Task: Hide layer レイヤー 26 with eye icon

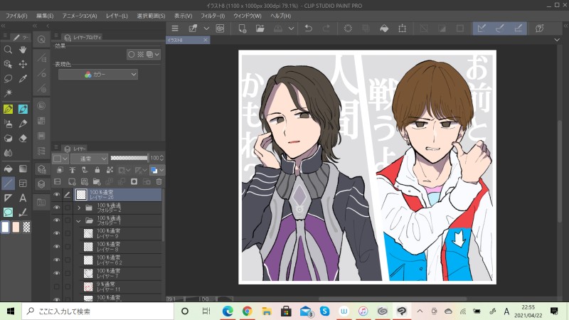Action: (x=57, y=194)
